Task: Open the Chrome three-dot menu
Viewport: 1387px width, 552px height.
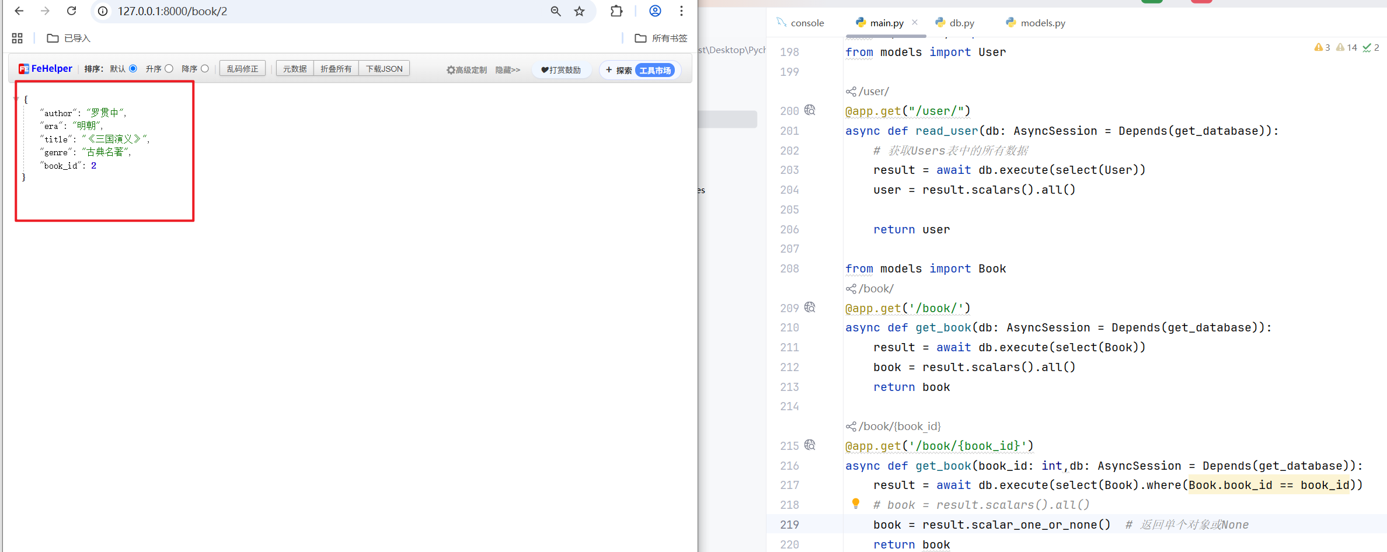Action: (681, 11)
